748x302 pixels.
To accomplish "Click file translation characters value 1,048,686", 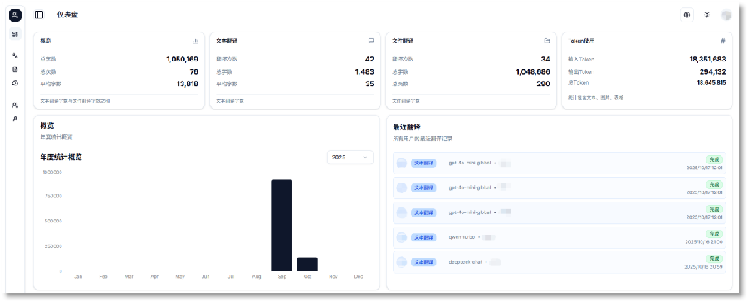I will click(533, 71).
